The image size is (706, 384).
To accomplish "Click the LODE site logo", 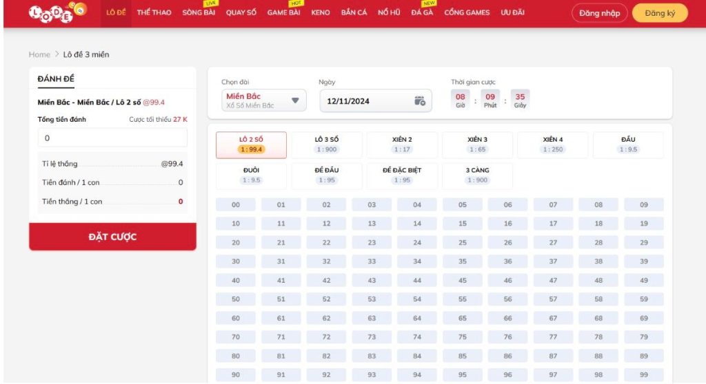I will [x=58, y=12].
